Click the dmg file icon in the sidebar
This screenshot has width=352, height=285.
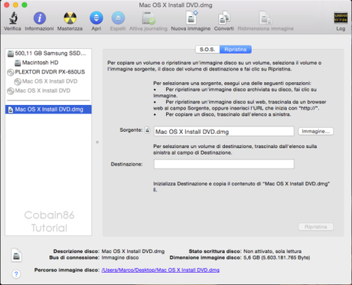tap(11, 110)
